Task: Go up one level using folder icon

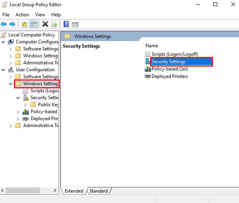Action: click(24, 24)
